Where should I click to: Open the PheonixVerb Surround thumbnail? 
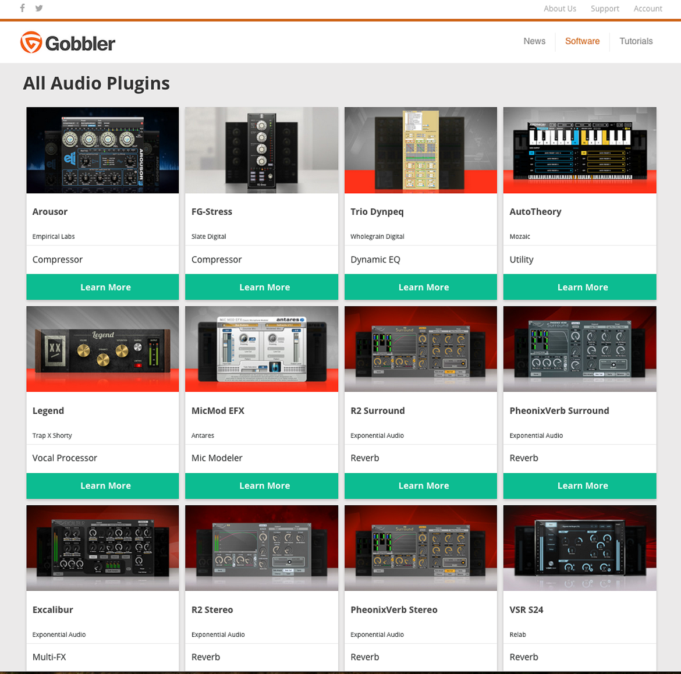pos(580,349)
